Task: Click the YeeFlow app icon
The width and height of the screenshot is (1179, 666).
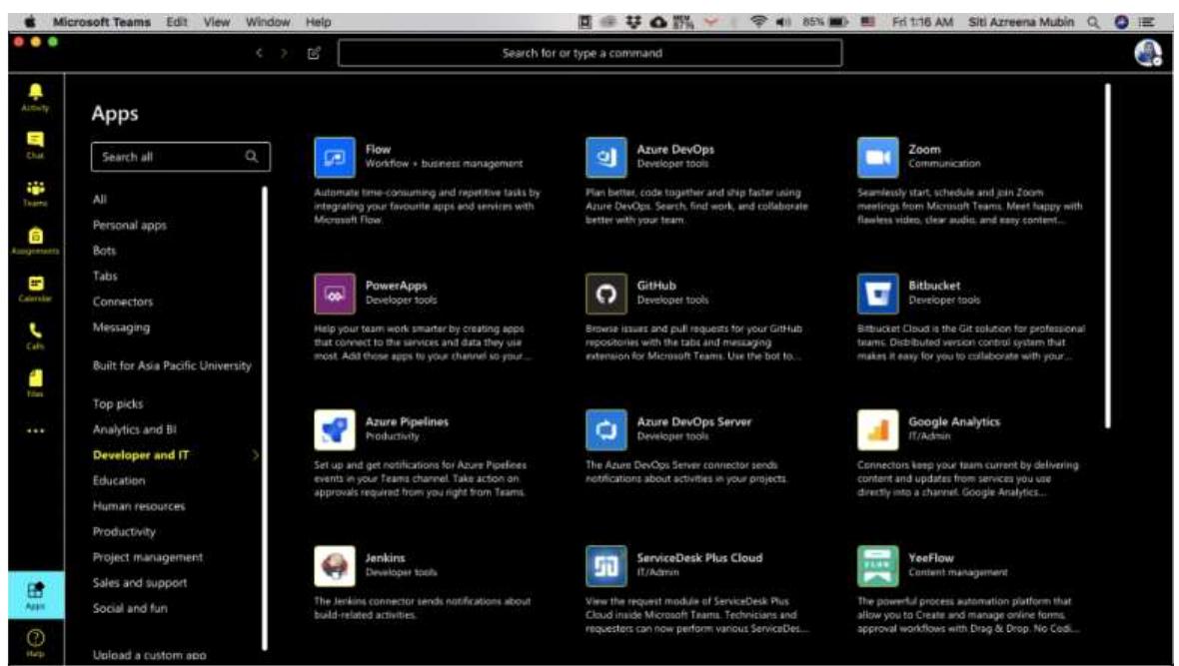Action: click(877, 565)
